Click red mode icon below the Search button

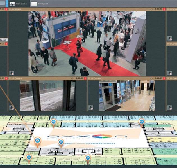click(x=6, y=44)
